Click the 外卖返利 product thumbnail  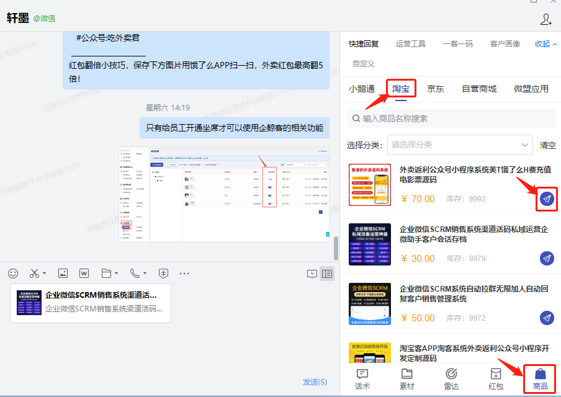[370, 185]
